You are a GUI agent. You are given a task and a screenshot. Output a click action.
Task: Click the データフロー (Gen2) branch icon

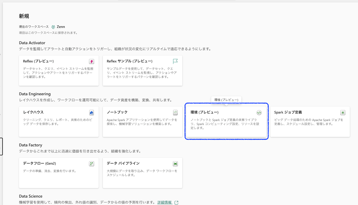point(92,164)
